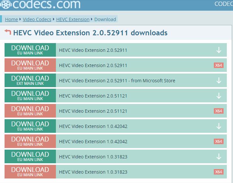Click the red back arrow beside the heading
The width and height of the screenshot is (233, 183).
click(8, 32)
